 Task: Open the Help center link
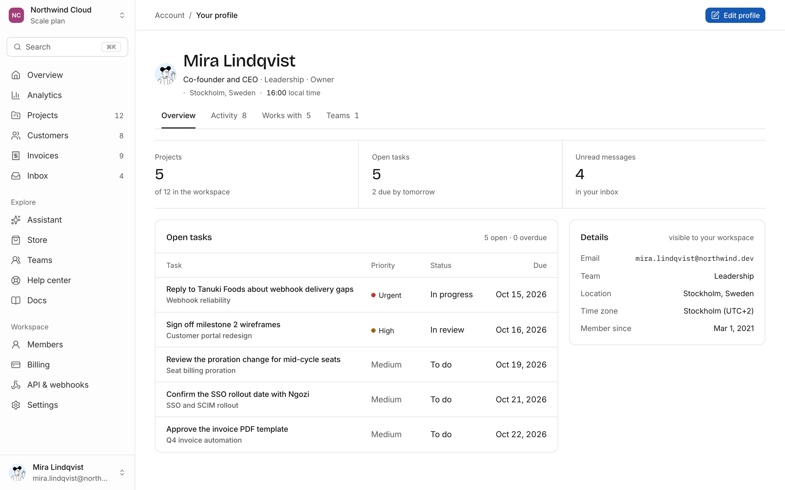tap(67, 280)
